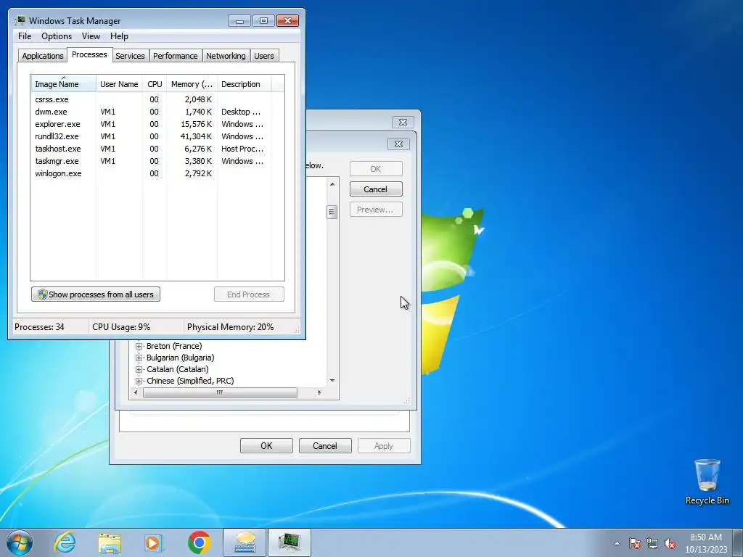Click the 41,304 K memory value

(196, 136)
